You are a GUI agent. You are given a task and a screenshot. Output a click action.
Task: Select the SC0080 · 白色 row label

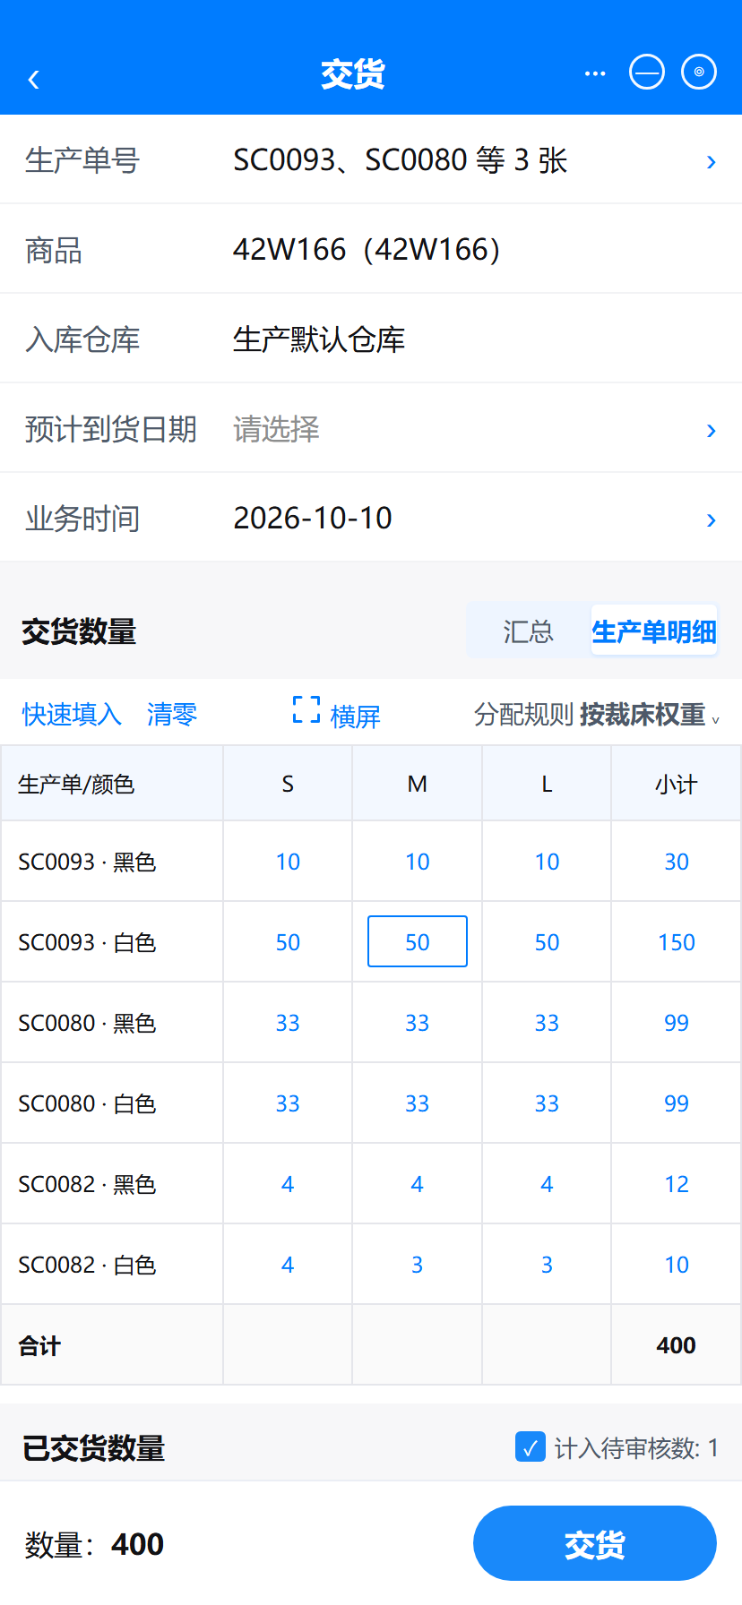[87, 1103]
